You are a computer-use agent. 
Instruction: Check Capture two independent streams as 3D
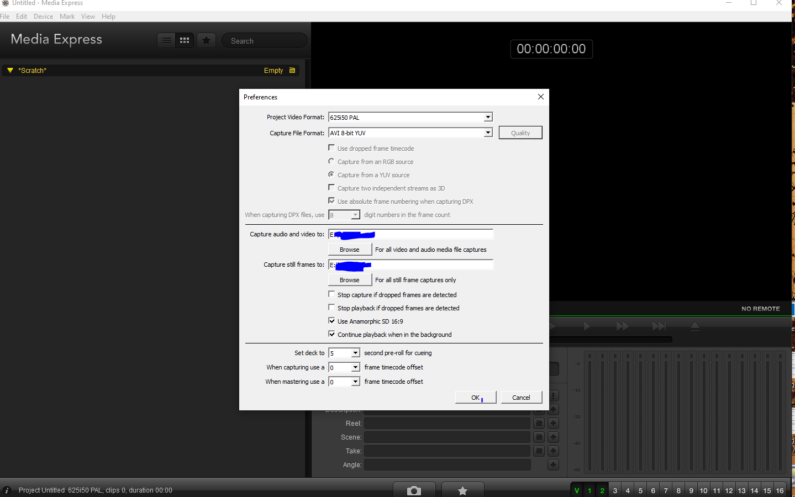point(331,188)
